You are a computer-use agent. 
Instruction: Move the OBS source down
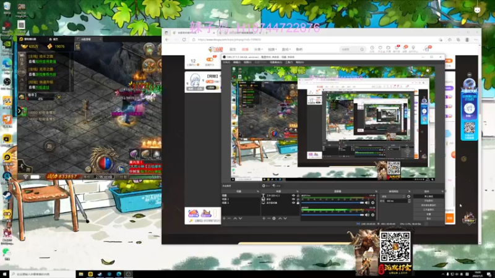[285, 218]
